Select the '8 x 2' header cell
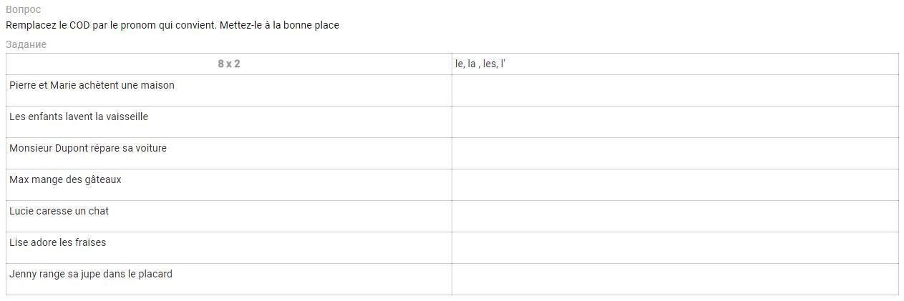904x301 pixels. point(229,64)
